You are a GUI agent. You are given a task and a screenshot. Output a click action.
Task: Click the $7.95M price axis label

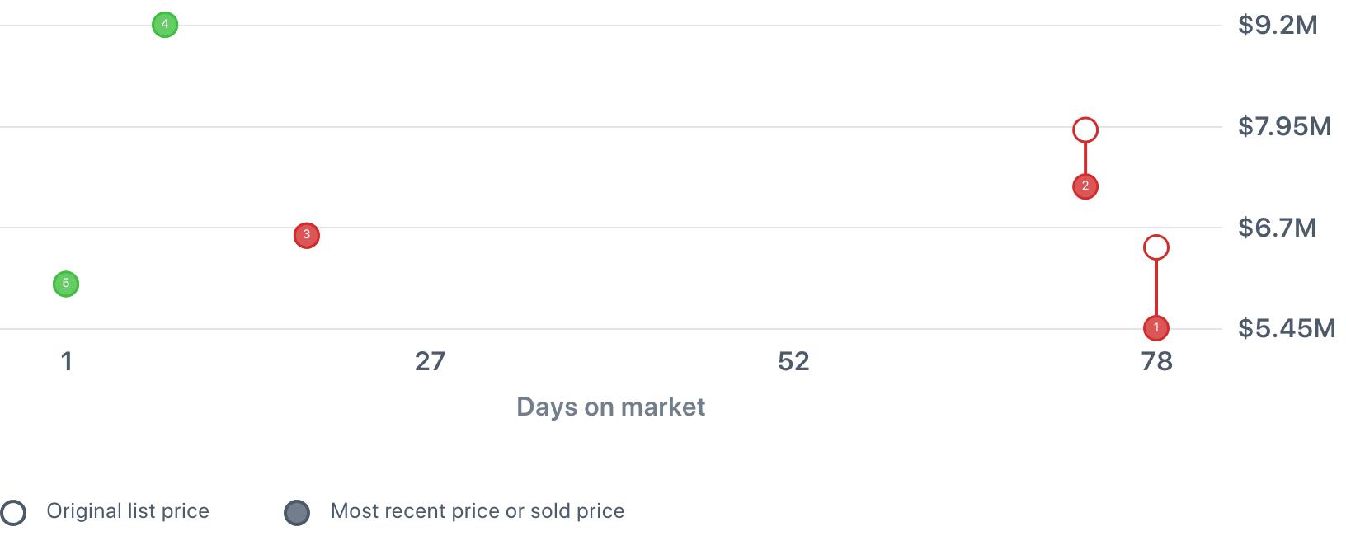[1284, 126]
